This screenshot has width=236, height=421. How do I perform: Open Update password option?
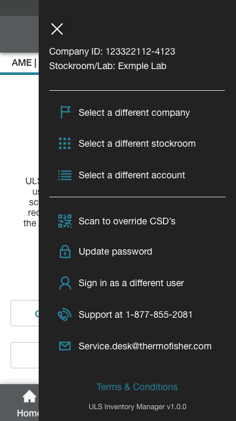(x=115, y=252)
